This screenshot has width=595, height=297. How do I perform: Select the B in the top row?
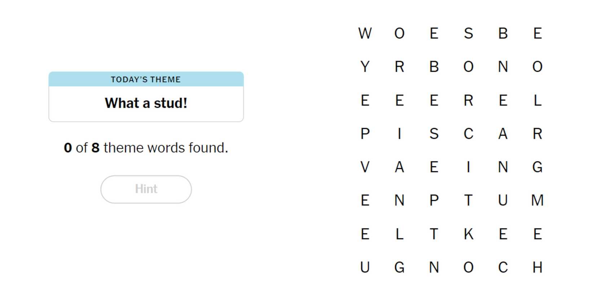[x=503, y=33]
